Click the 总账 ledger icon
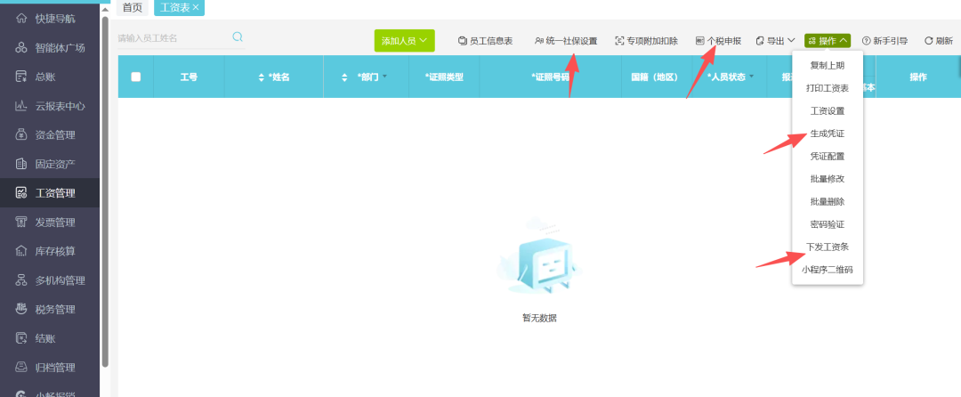Viewport: 961px width, 397px height. pyautogui.click(x=21, y=77)
